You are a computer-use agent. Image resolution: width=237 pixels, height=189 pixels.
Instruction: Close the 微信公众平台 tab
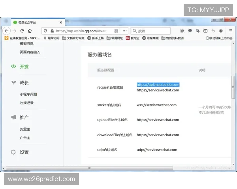[x=61, y=22]
